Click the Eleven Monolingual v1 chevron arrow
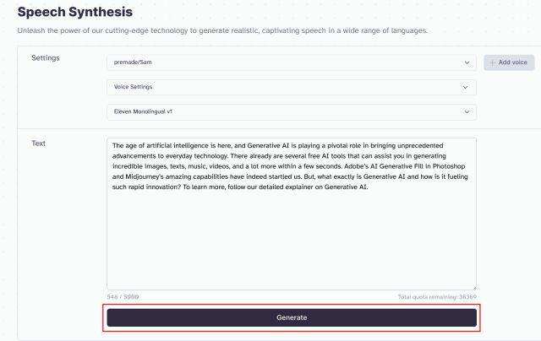 click(x=466, y=111)
